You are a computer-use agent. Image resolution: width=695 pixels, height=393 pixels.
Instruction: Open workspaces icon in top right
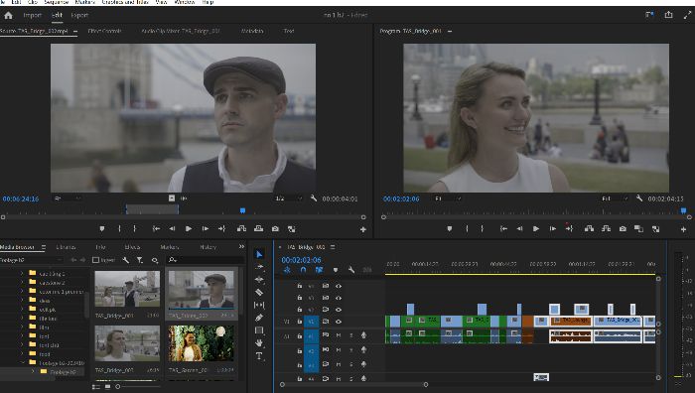pyautogui.click(x=649, y=15)
